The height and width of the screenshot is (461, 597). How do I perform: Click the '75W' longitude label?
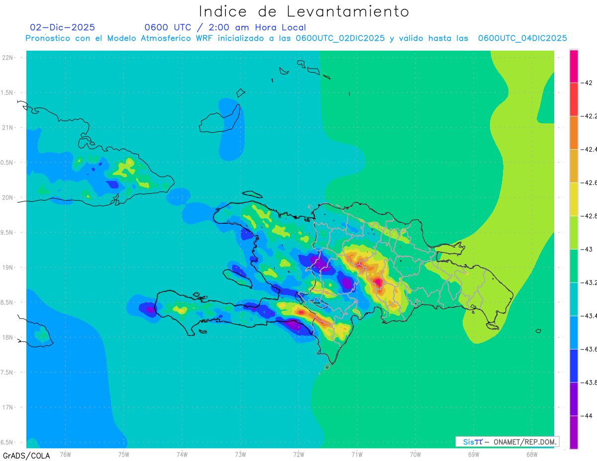click(124, 454)
